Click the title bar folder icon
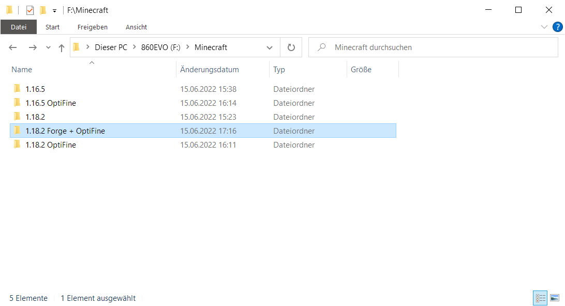Viewport: 565px width, 306px height. click(x=9, y=10)
